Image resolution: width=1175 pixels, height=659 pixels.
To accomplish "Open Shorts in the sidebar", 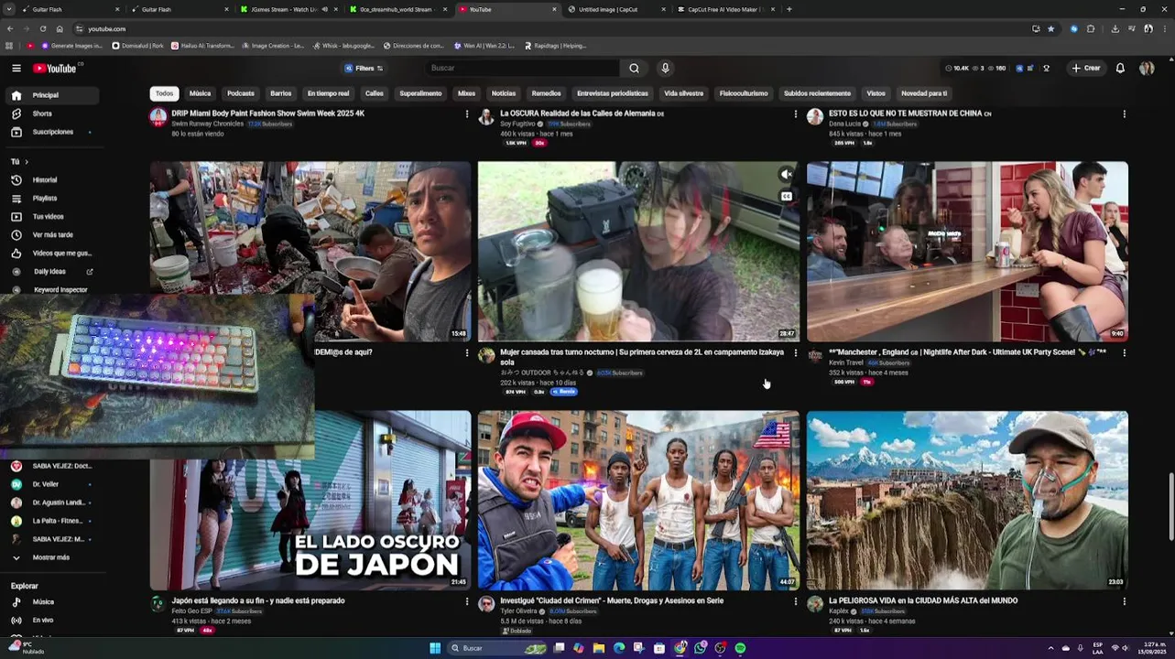I will point(50,113).
